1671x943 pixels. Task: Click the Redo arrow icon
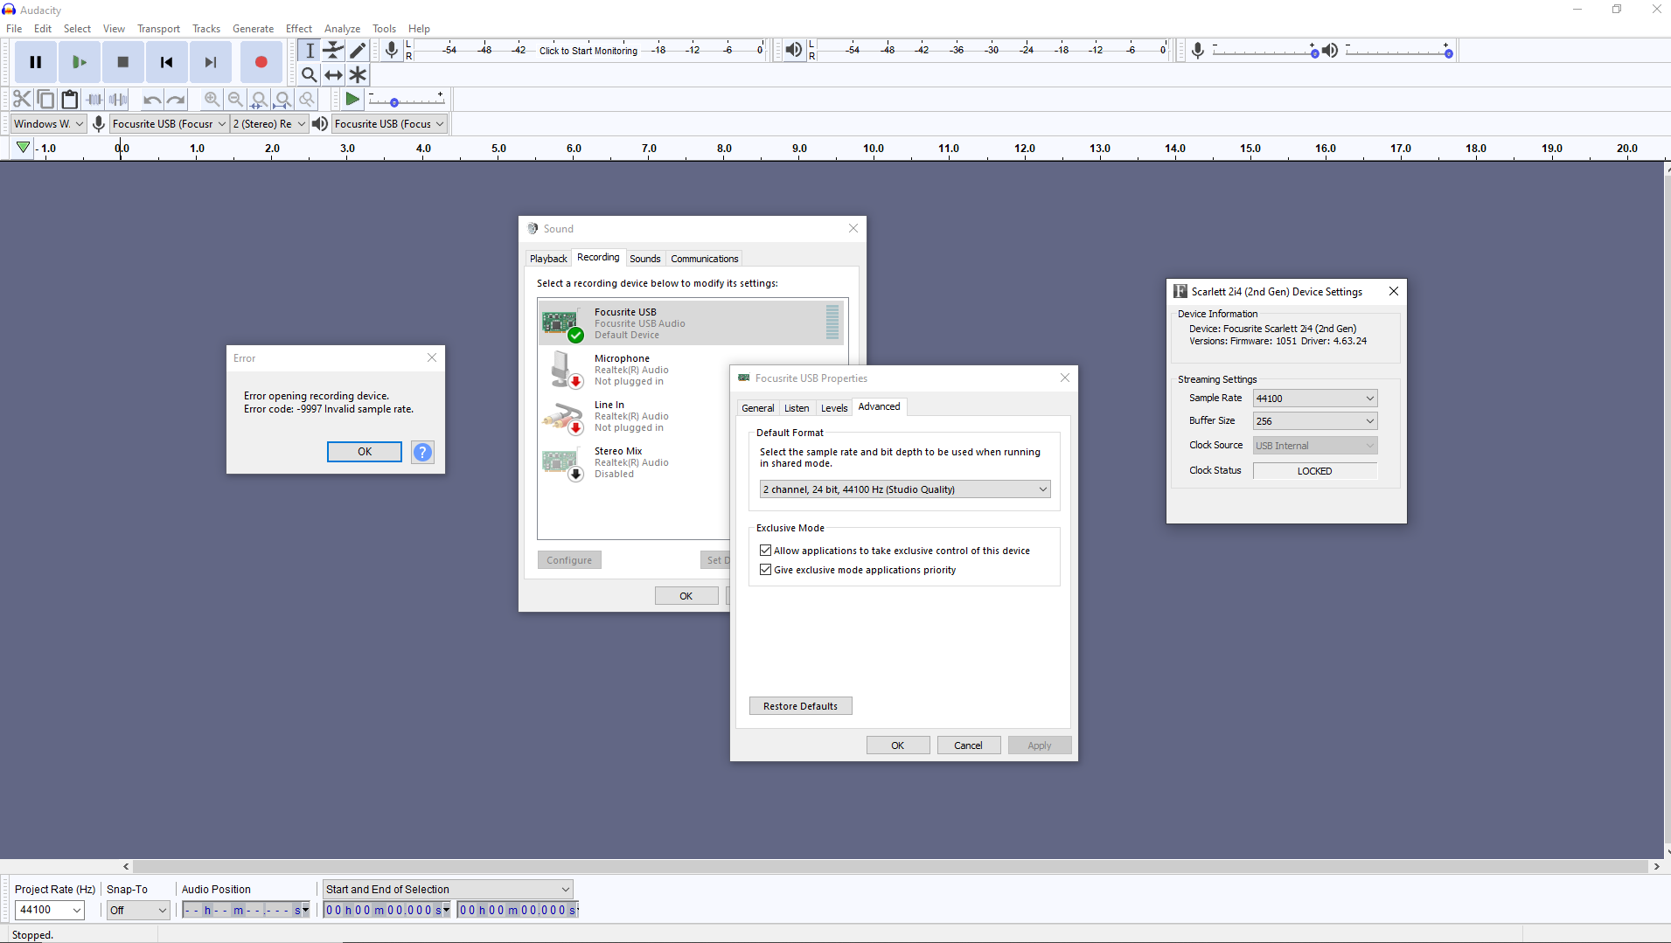click(x=176, y=100)
